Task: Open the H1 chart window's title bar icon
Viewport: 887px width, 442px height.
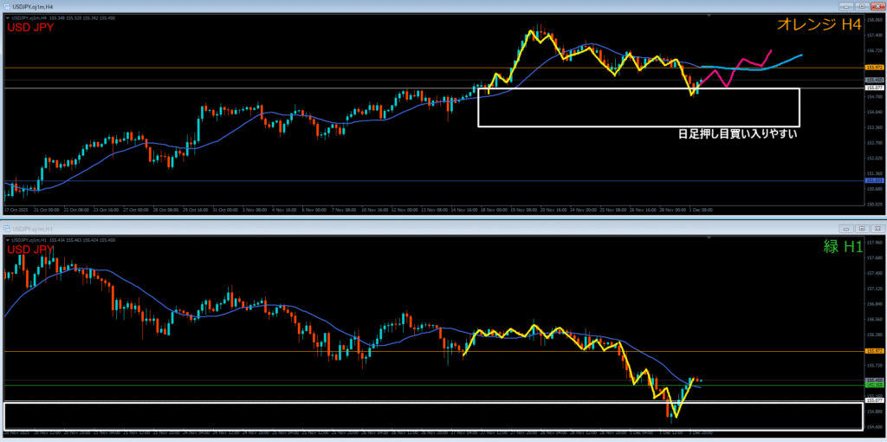Action: (7, 229)
